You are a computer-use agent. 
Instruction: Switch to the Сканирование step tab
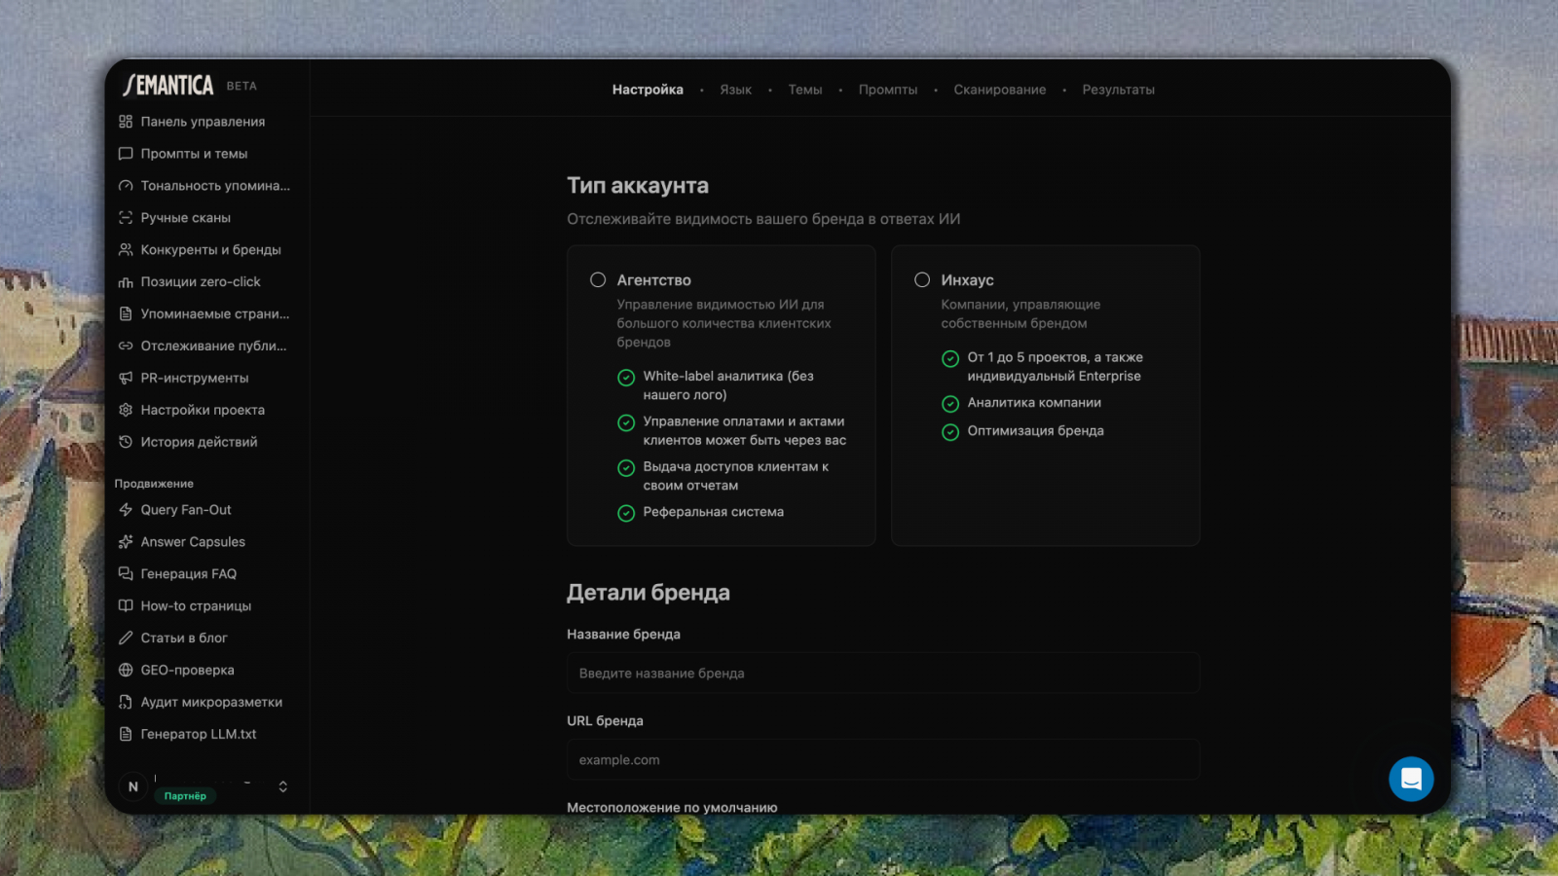point(999,90)
